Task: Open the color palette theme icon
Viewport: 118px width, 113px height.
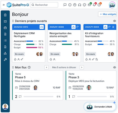Action: coord(85,5)
